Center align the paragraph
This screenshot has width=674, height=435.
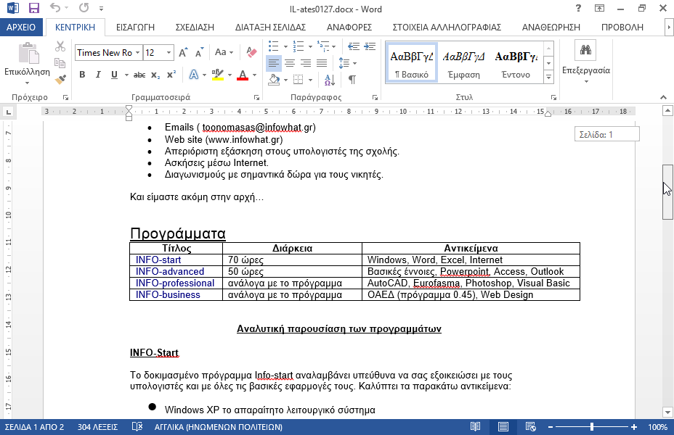coord(290,64)
